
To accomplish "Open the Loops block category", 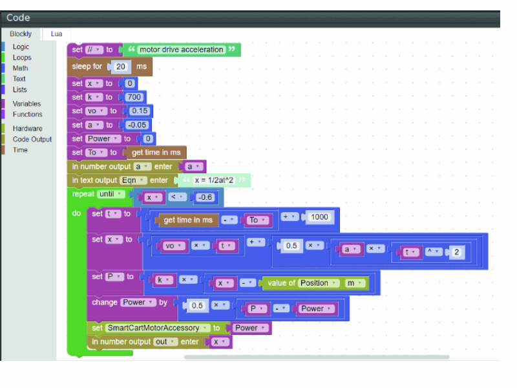I will tap(21, 58).
